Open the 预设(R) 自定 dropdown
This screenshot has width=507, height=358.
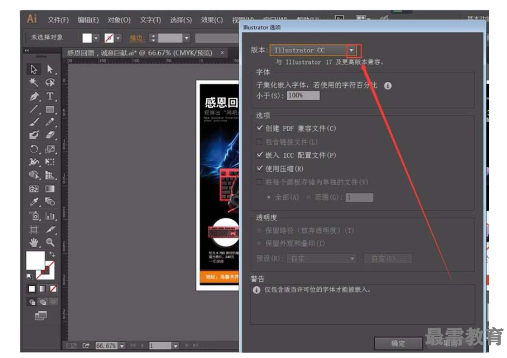pyautogui.click(x=321, y=259)
